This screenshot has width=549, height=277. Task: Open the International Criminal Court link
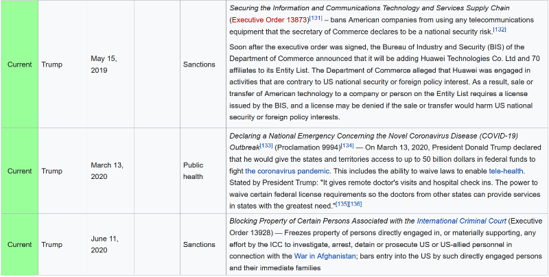click(x=461, y=221)
